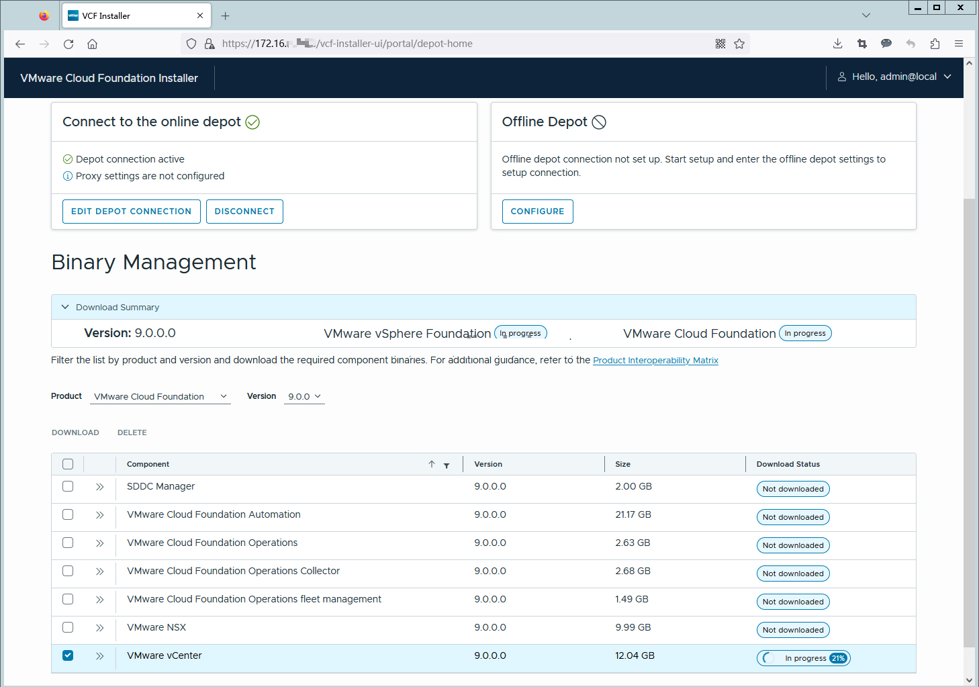Open the Version 9.0.0 dropdown

point(304,397)
